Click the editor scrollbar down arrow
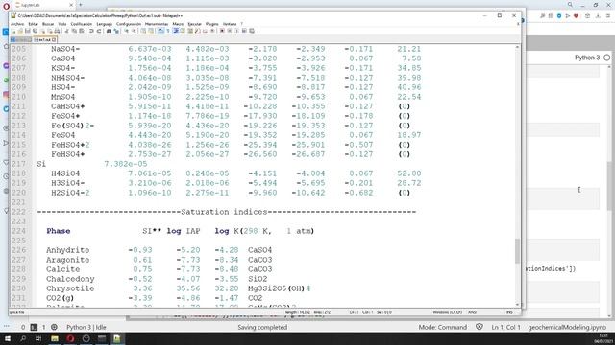615x345 pixels. [517, 305]
